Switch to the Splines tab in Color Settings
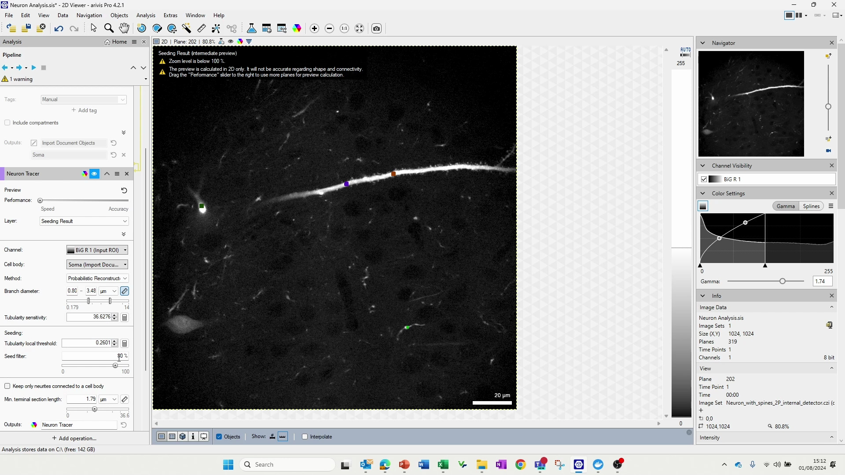The height and width of the screenshot is (475, 845). point(811,206)
